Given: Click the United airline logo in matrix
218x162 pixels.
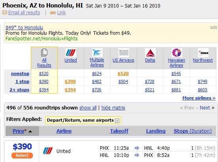Looking at the screenshot, I should point(71,53).
